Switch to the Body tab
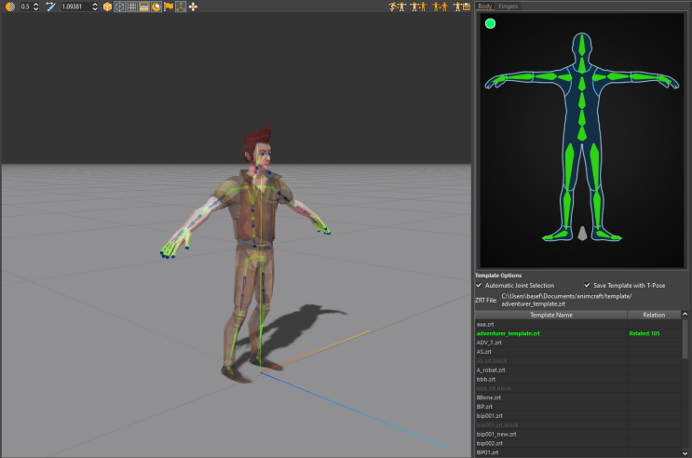The image size is (692, 458). (484, 6)
